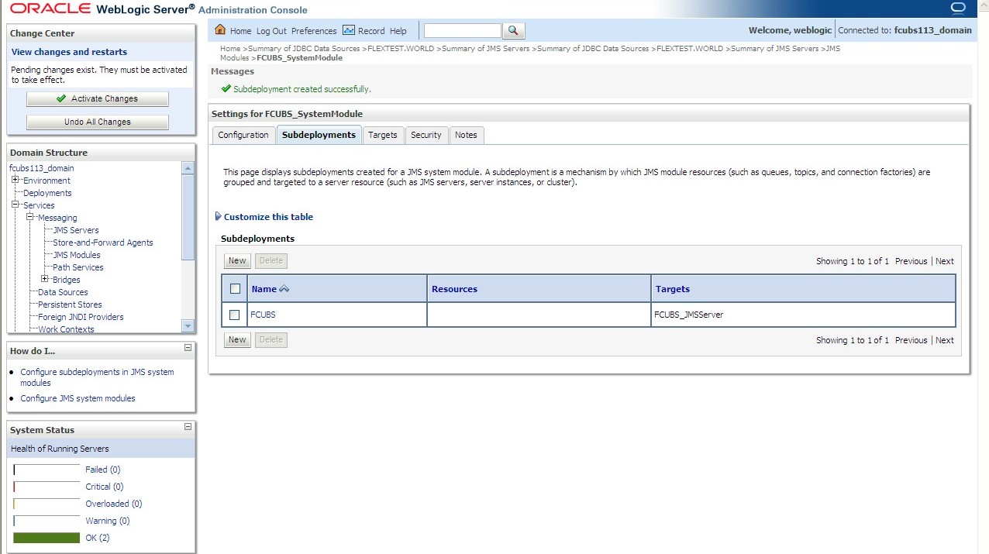Click the Log Out link
Viewport: 989px width, 554px height.
click(x=271, y=31)
